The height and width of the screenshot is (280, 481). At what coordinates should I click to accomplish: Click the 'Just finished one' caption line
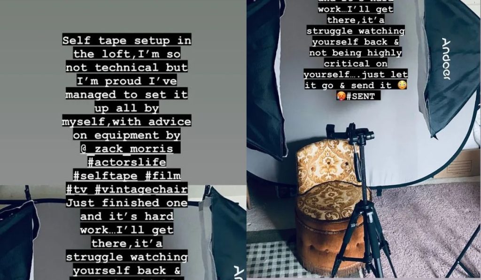[x=127, y=203]
